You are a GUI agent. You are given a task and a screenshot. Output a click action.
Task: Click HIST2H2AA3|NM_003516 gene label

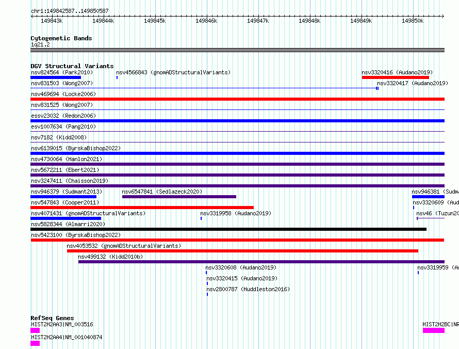pos(62,324)
